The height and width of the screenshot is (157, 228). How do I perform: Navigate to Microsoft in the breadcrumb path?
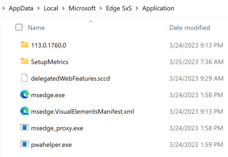[82, 8]
